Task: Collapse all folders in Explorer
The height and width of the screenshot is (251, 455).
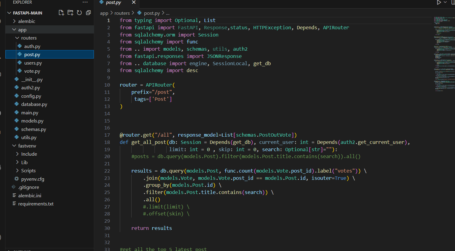Action: (x=88, y=13)
